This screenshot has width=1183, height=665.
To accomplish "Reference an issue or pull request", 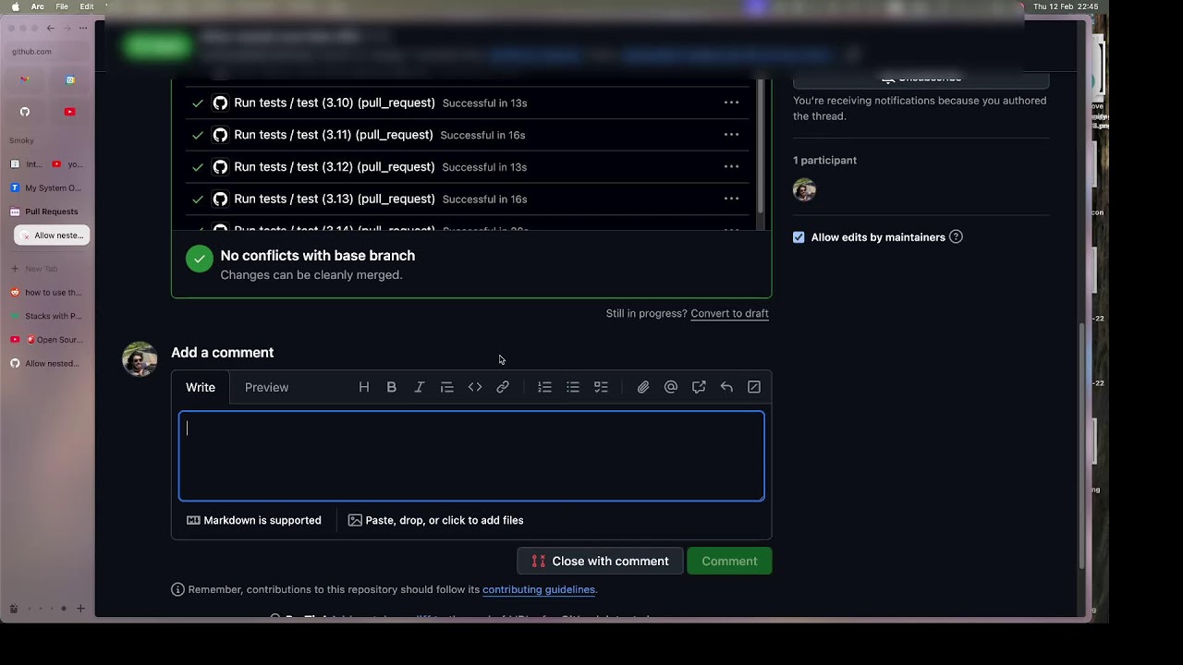I will [699, 387].
